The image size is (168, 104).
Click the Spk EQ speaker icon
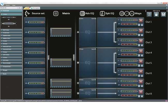[102, 14]
